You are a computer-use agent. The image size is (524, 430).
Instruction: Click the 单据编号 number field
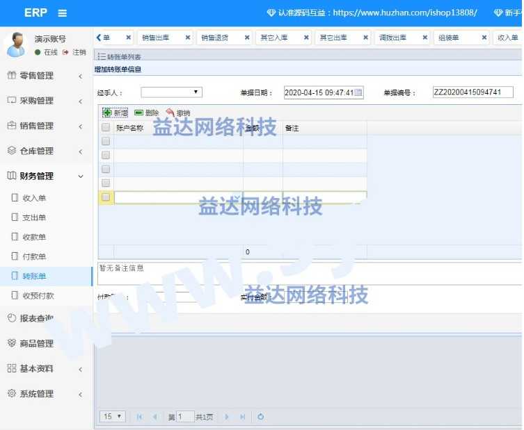click(473, 92)
